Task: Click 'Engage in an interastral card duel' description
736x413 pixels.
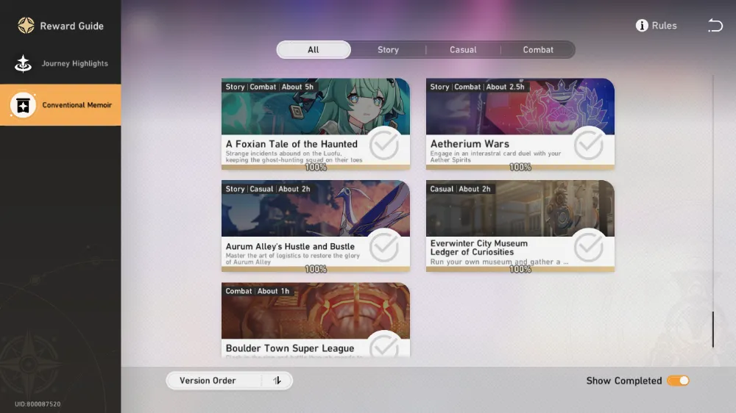Action: tap(495, 157)
